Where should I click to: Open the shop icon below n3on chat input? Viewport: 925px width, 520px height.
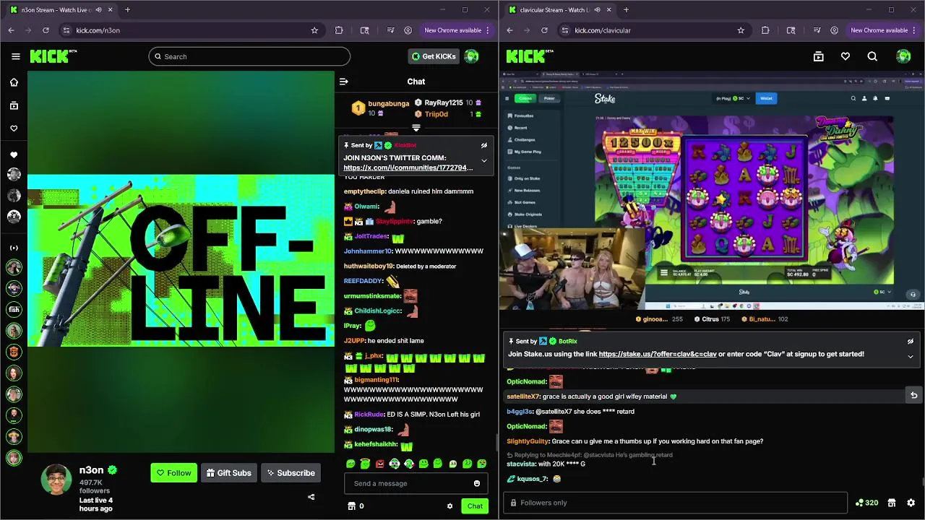[352, 506]
